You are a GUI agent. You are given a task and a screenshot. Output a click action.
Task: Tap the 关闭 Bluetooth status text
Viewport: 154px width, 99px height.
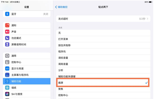click(x=46, y=14)
